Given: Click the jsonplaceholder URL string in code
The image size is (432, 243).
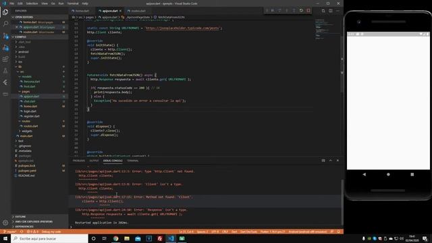Looking at the screenshot, I should click(183, 28).
